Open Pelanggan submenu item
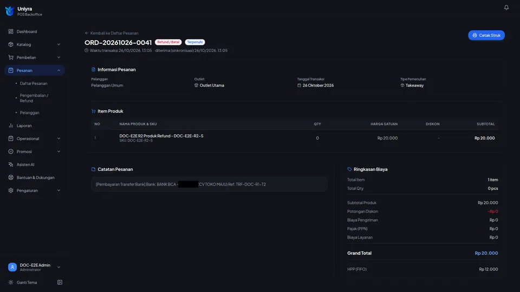The image size is (520, 292). click(29, 112)
